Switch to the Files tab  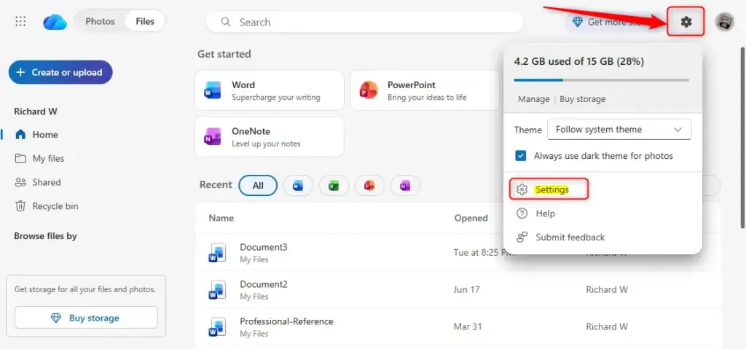145,21
